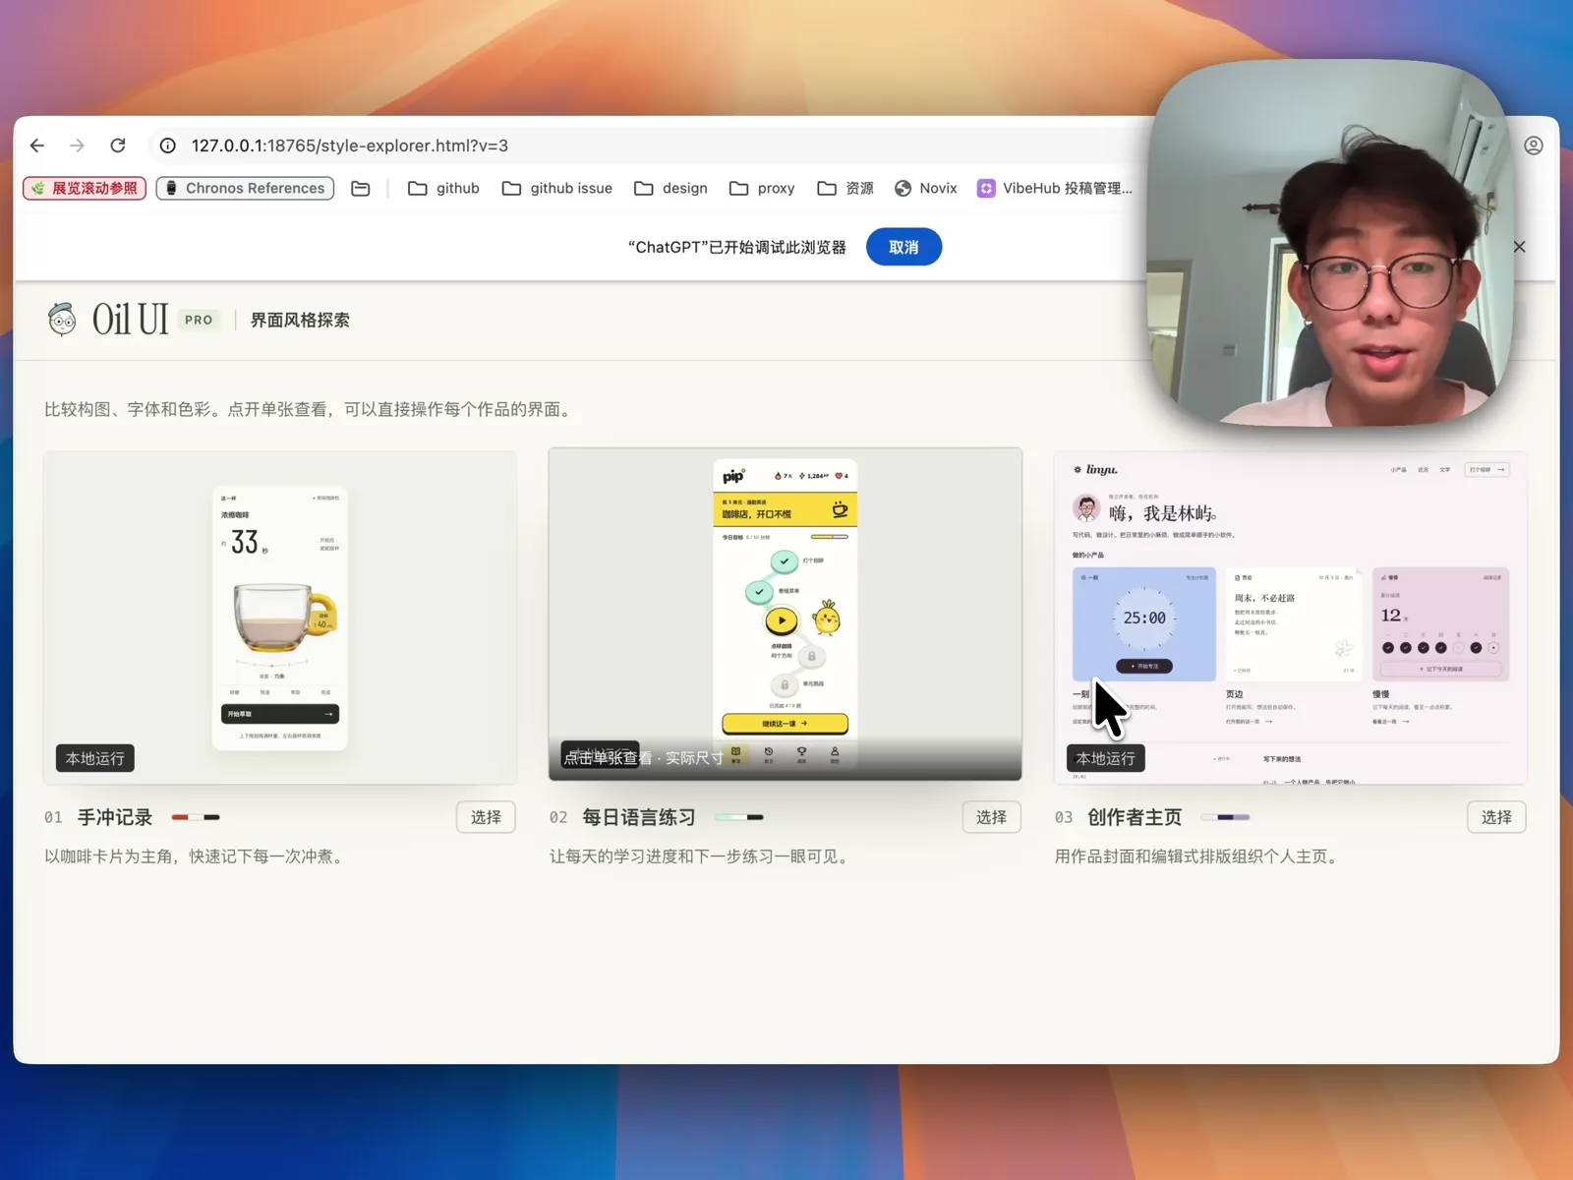1573x1180 pixels.
Task: Open the 每日语言练习 pip app preview
Action: tap(786, 614)
